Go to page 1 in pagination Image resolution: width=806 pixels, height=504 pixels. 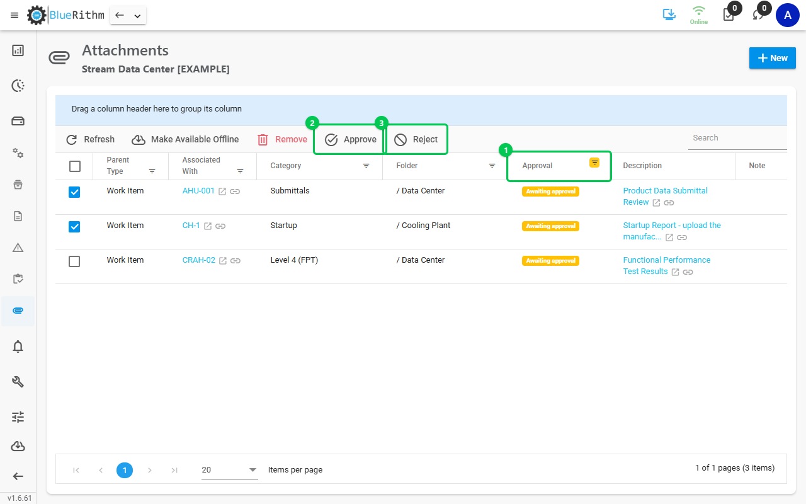(125, 470)
